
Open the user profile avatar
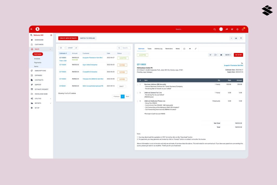point(221,29)
